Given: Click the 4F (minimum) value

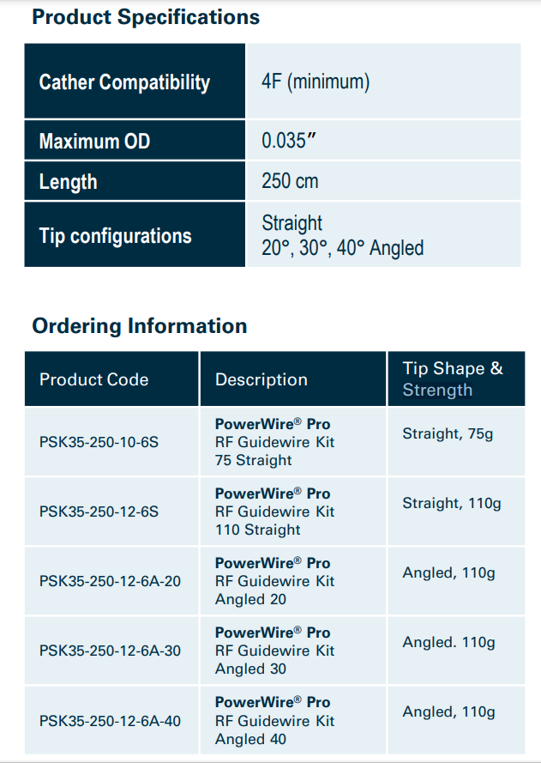Looking at the screenshot, I should tap(316, 82).
